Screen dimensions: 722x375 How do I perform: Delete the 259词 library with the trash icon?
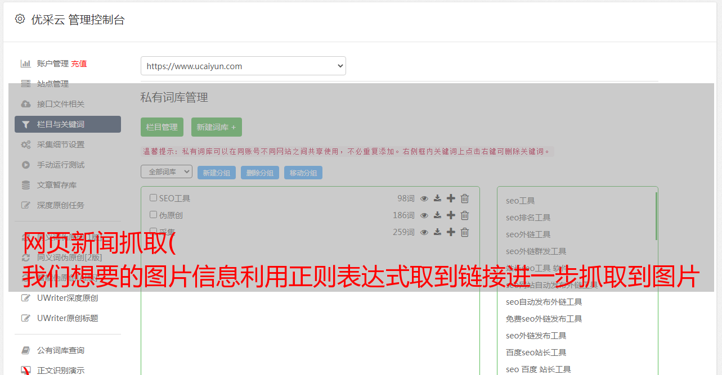(x=465, y=232)
